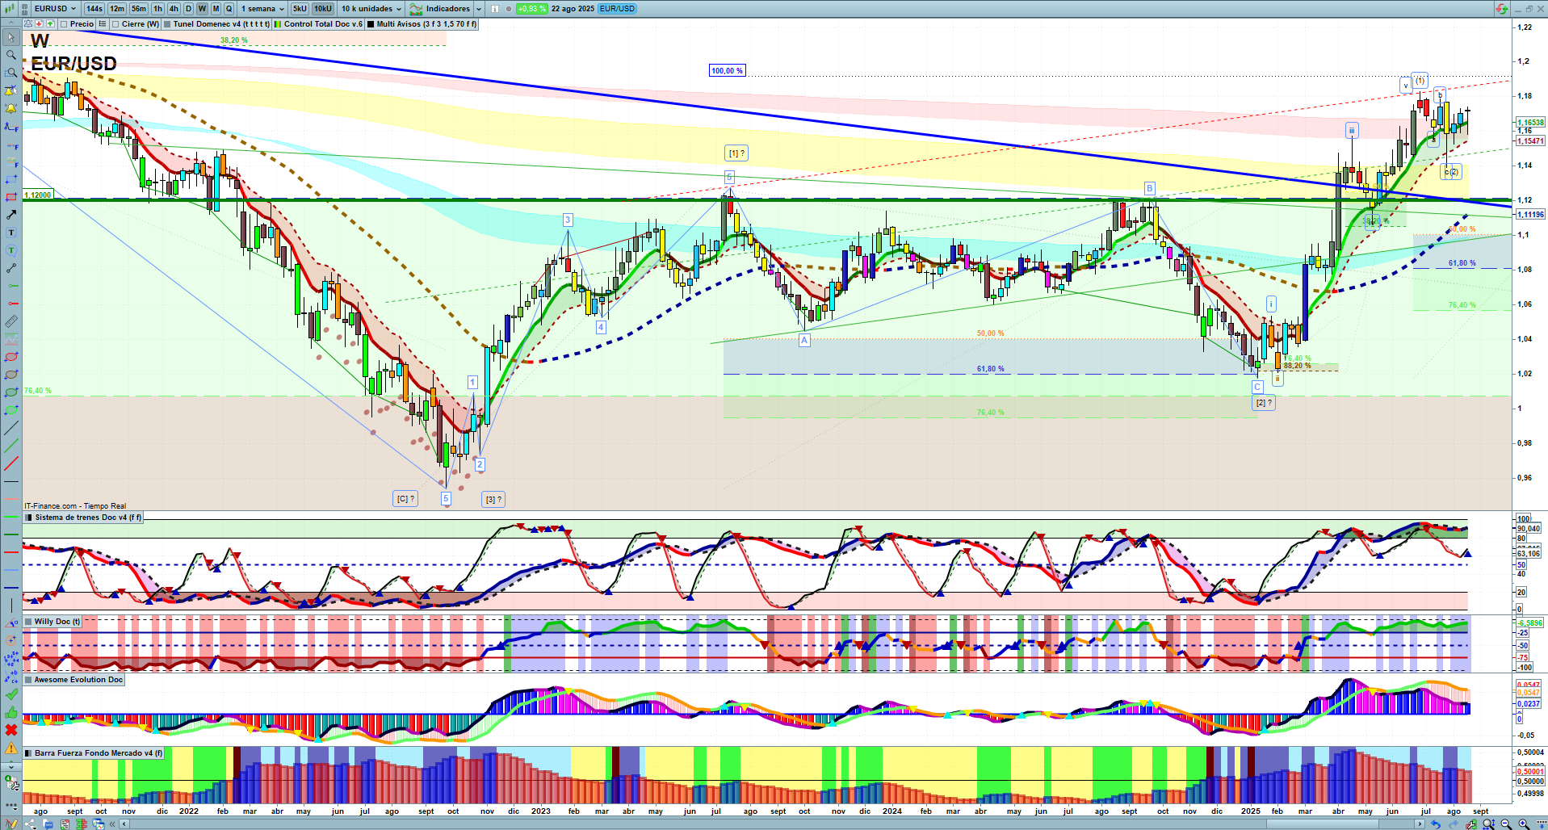Click the +0,93 % change indicator

[x=532, y=9]
